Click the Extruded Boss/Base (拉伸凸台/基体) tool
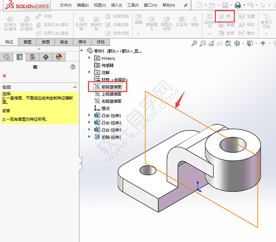276x242 pixels. tap(10, 23)
